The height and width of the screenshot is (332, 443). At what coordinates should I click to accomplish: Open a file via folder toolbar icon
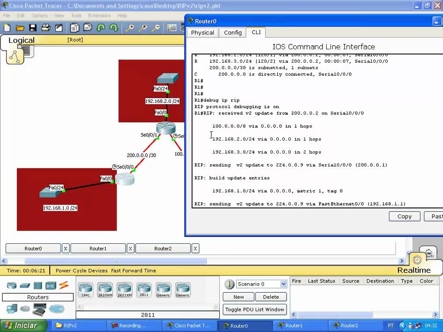[20, 28]
